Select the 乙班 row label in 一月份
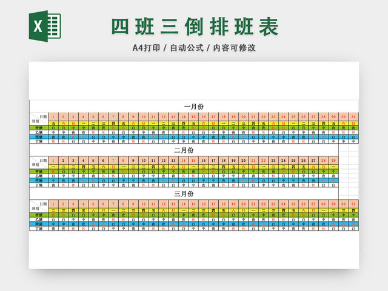The image size is (388, 291). 39,132
